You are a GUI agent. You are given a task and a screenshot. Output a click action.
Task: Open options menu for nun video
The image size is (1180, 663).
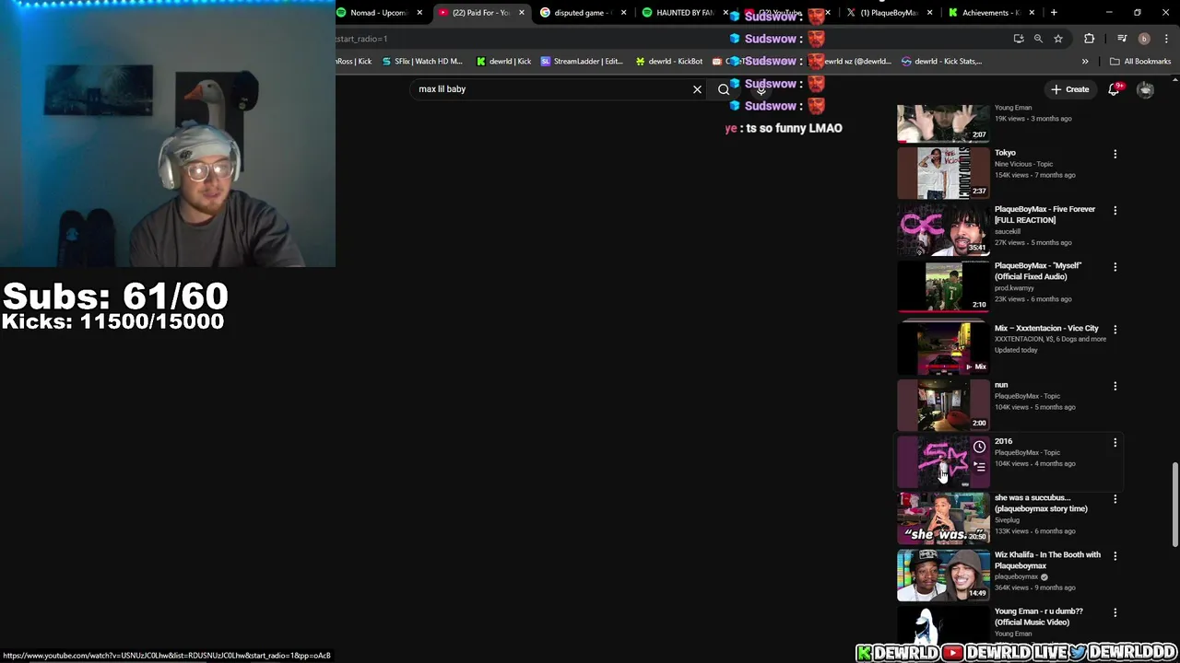(1115, 387)
